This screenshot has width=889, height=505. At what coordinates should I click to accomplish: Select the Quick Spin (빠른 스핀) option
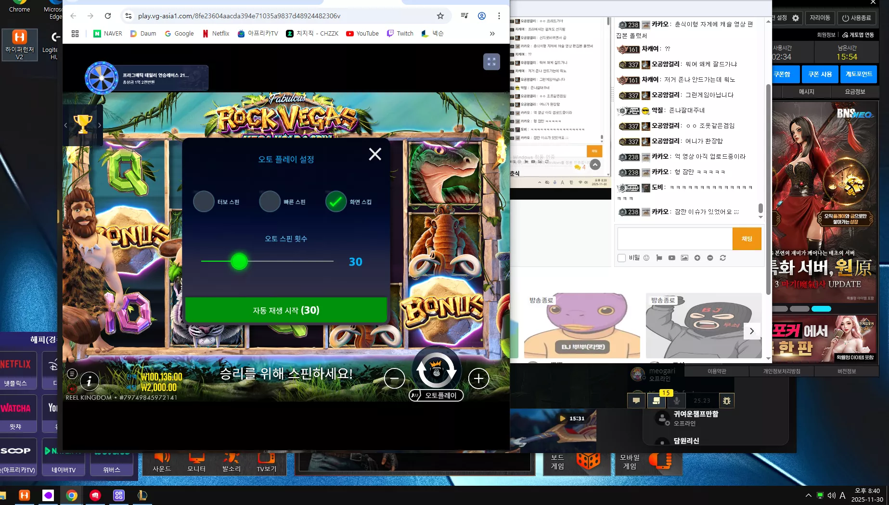270,202
